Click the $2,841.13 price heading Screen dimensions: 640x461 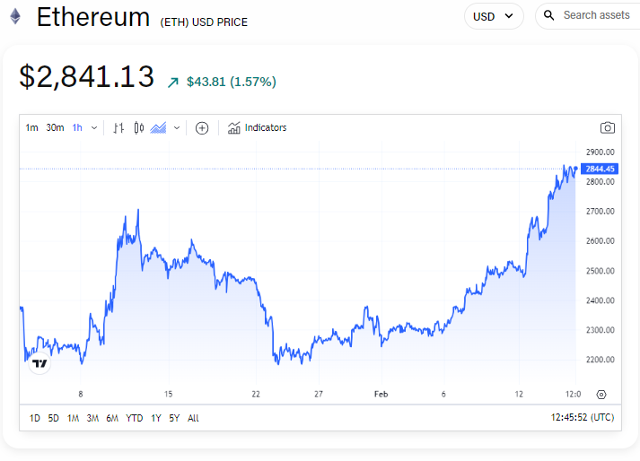tap(86, 77)
